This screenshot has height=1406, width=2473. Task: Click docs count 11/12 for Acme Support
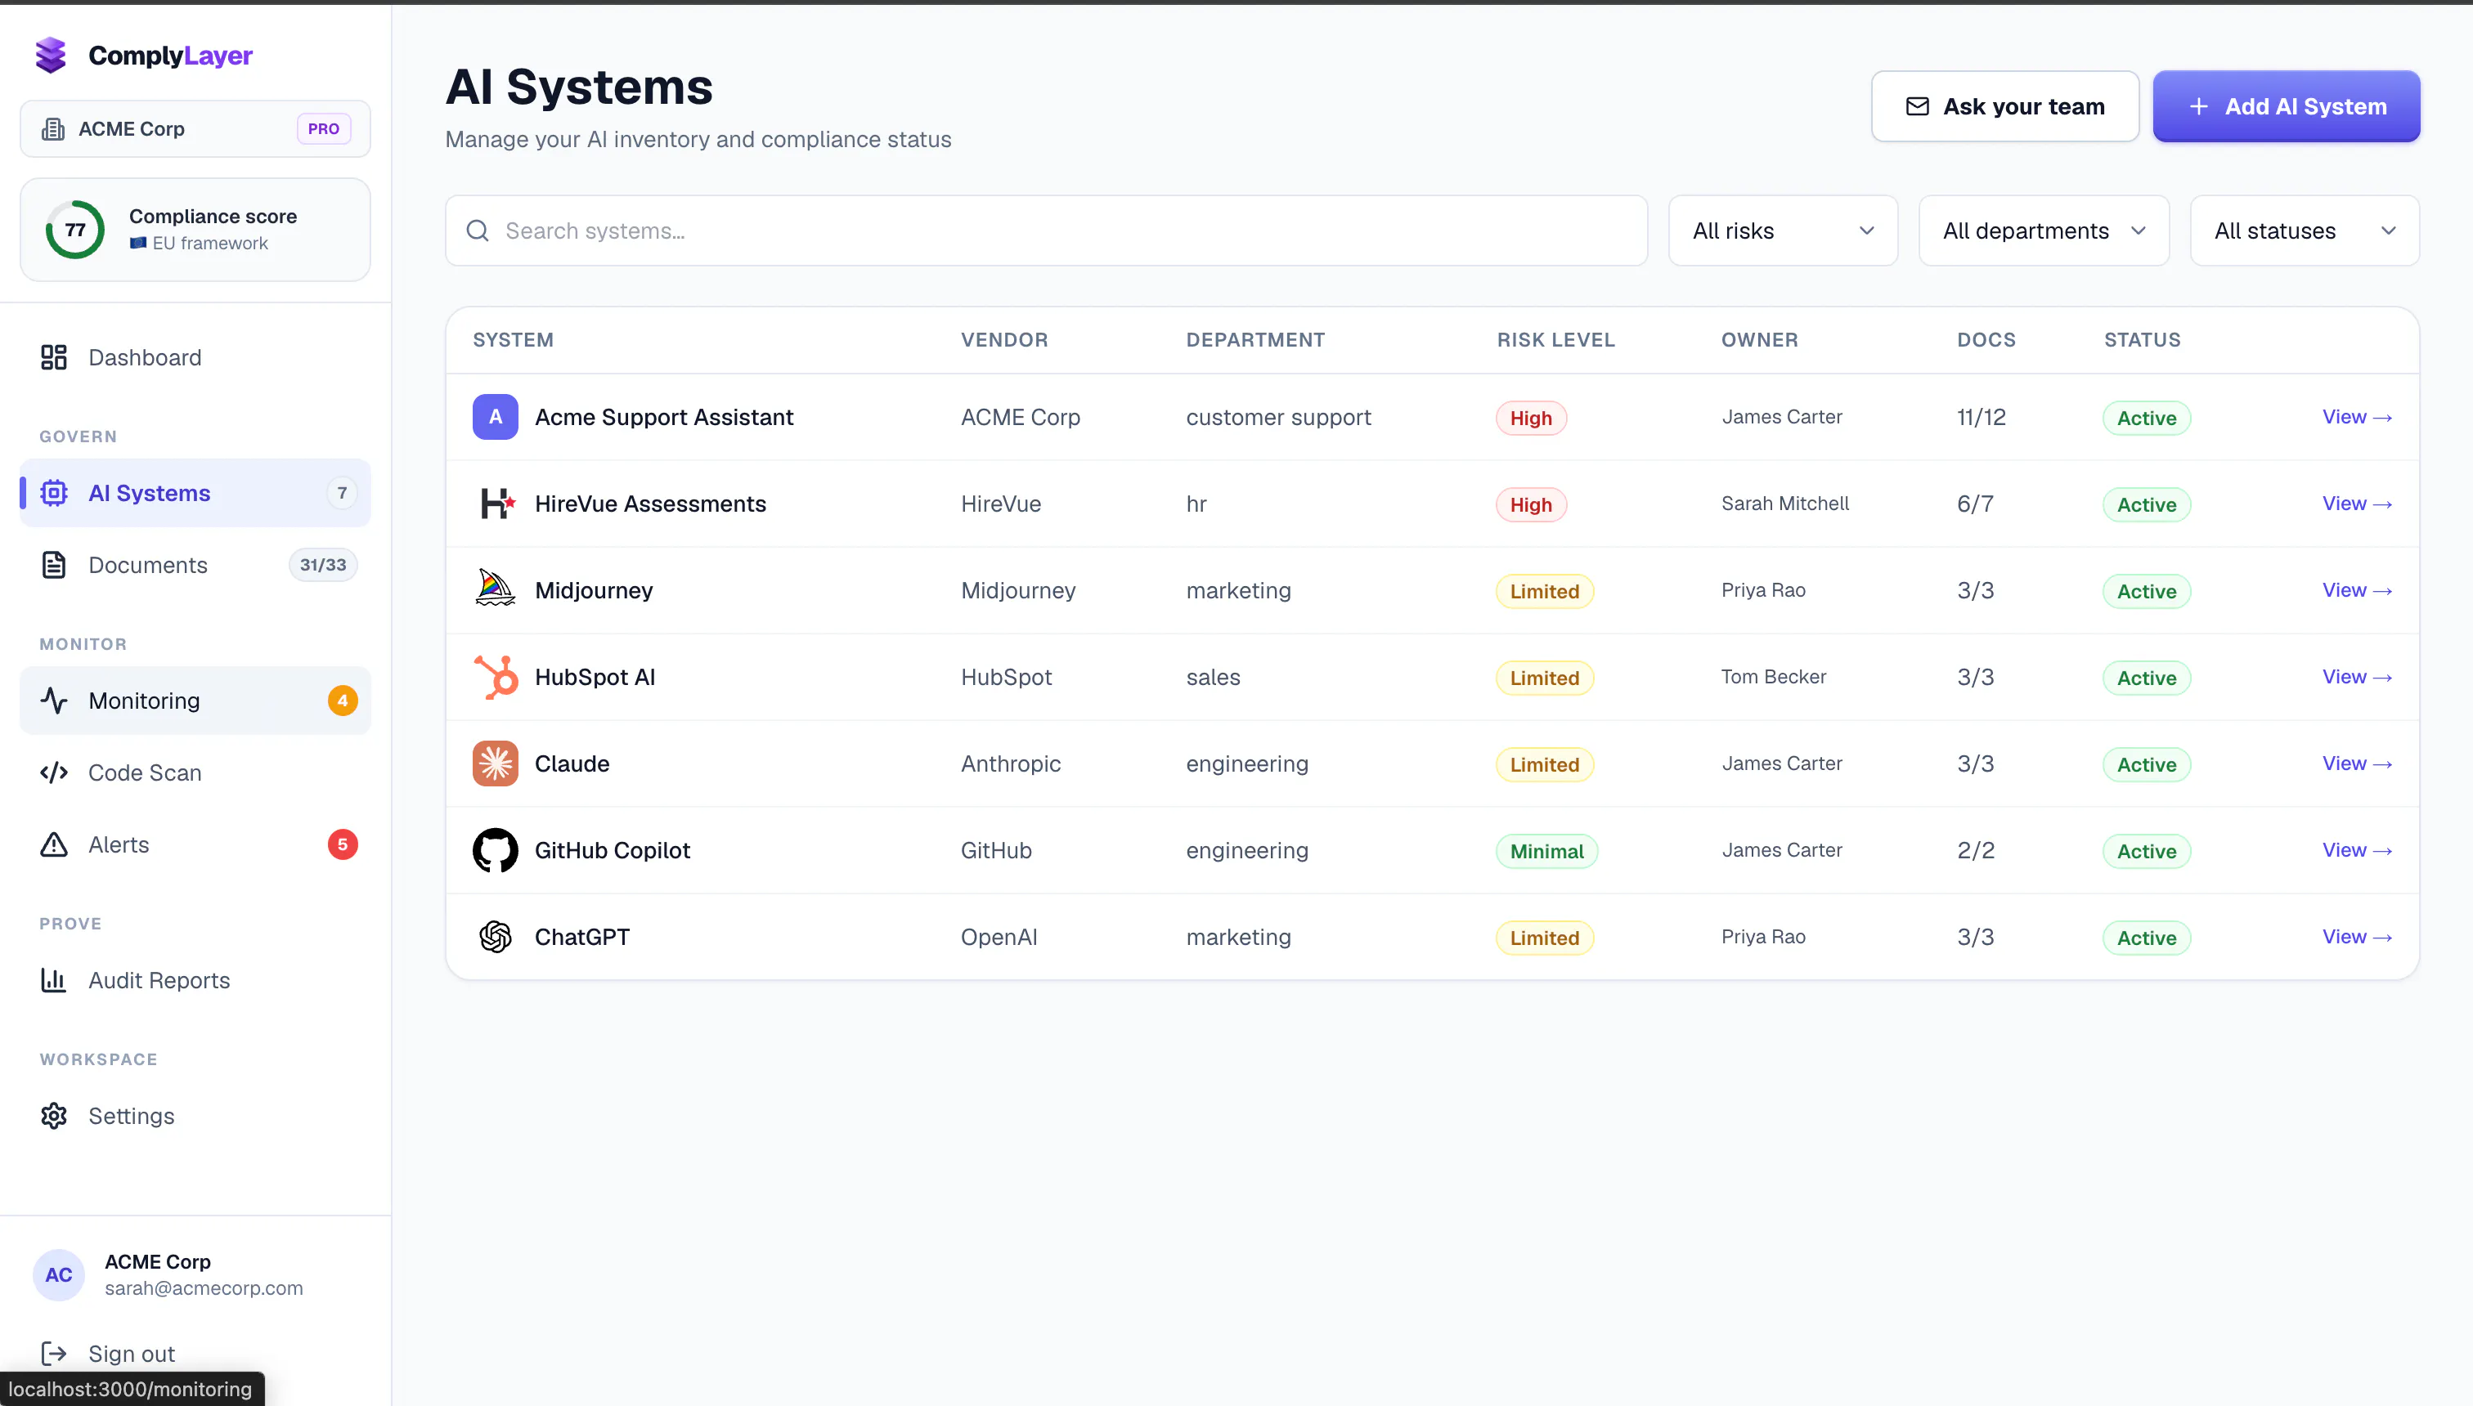[x=1982, y=417]
